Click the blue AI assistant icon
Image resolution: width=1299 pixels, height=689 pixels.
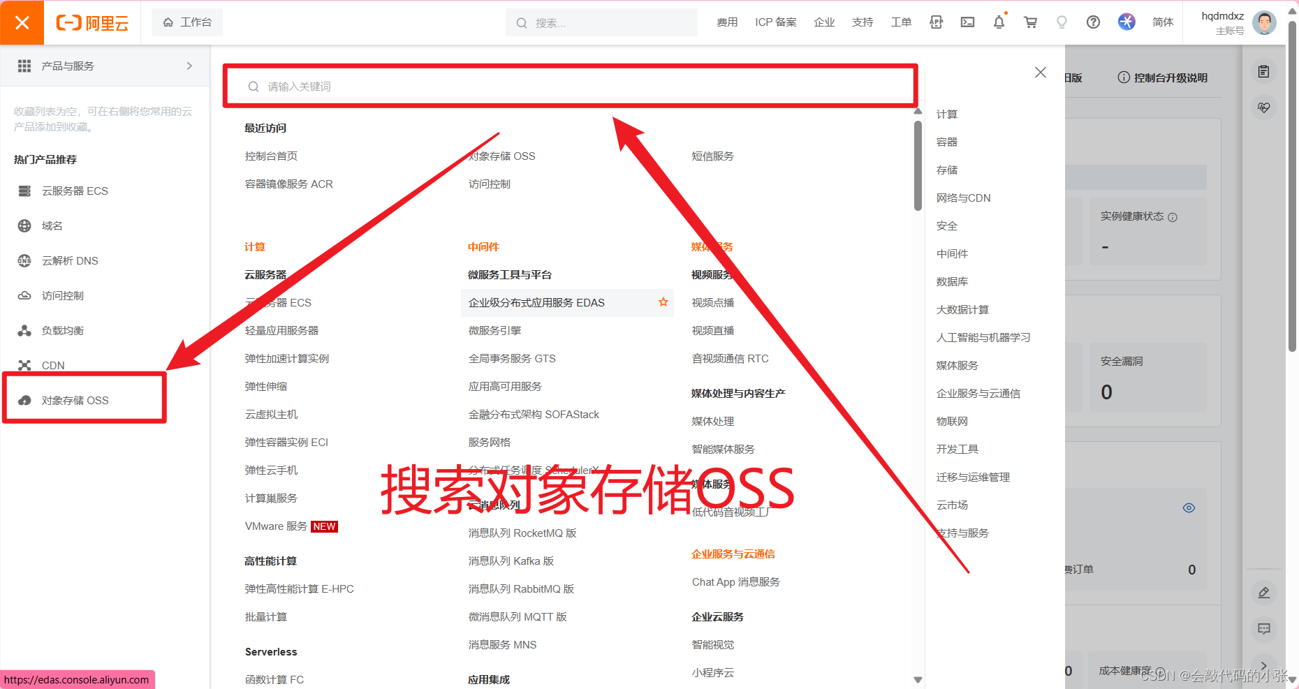(x=1126, y=22)
